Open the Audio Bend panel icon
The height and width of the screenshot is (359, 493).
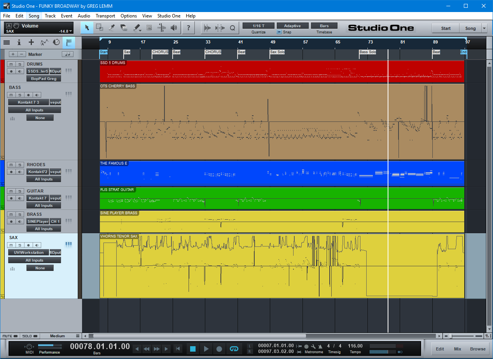220,28
